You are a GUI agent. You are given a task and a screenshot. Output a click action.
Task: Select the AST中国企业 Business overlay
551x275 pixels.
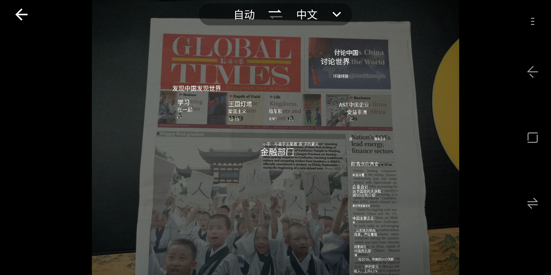354,105
